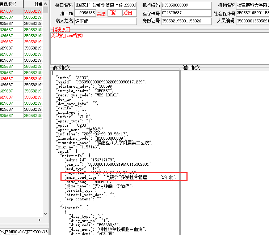
Task: Click the "dise_name": "恶性肿瘤门诊治疗" line
Action: 99,186
